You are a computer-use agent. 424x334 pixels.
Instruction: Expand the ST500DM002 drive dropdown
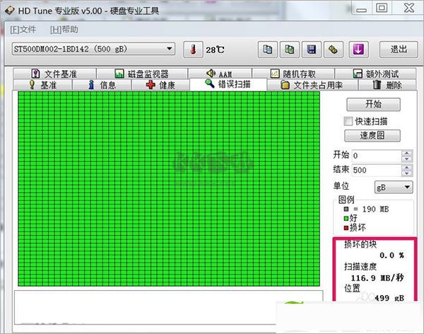point(93,49)
